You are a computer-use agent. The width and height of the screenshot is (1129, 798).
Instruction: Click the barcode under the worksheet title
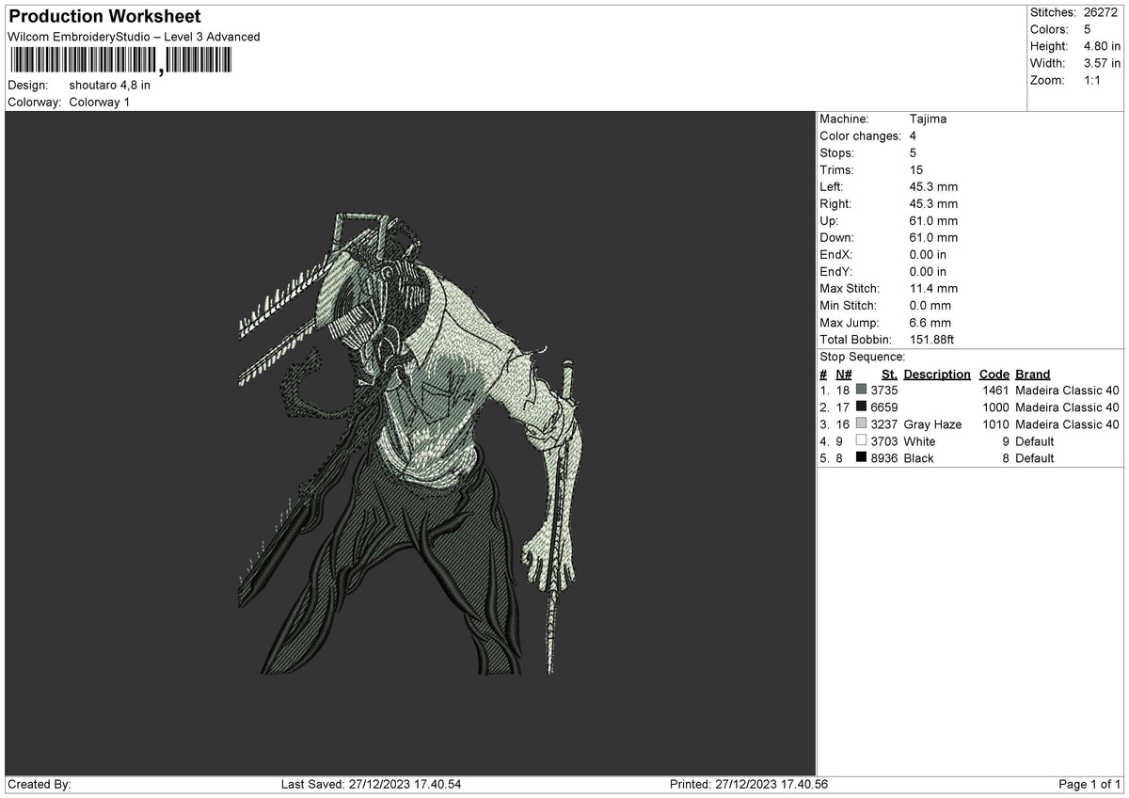point(119,62)
